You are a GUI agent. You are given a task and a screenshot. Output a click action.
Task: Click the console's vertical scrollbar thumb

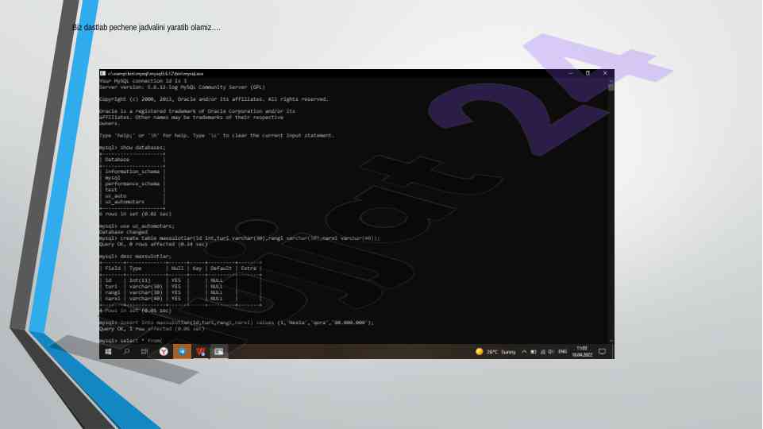tap(611, 87)
